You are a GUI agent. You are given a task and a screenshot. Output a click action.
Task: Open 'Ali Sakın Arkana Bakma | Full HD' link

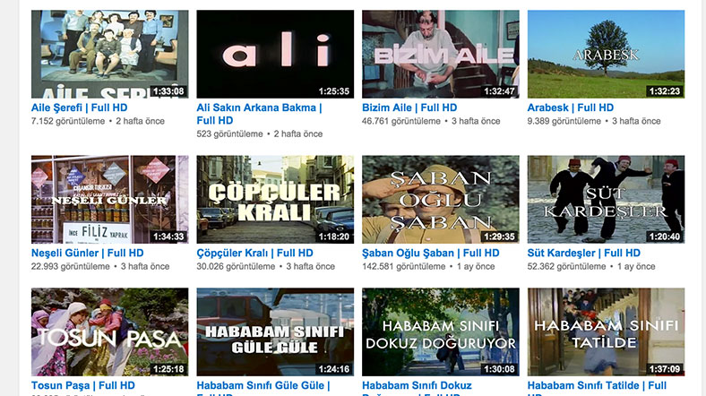click(x=259, y=114)
